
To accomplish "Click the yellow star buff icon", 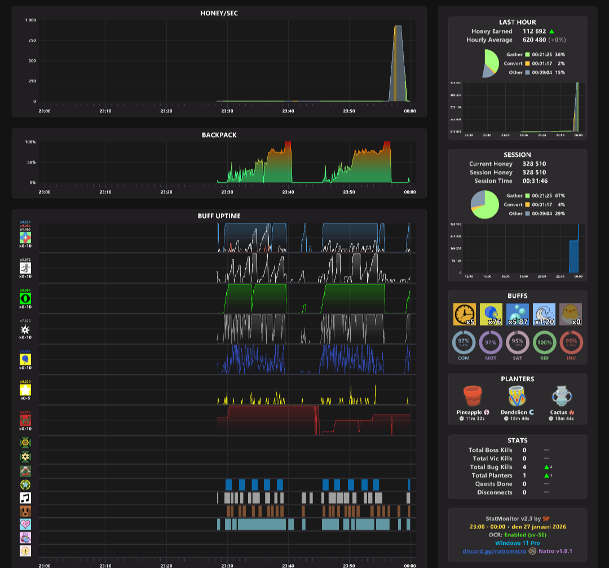I will 25,390.
